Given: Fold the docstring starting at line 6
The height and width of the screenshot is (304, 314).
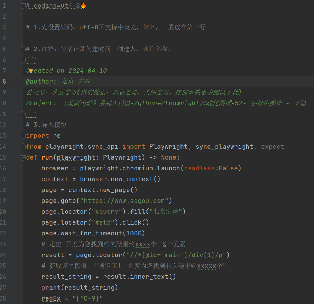Looking at the screenshot, I should pos(23,60).
